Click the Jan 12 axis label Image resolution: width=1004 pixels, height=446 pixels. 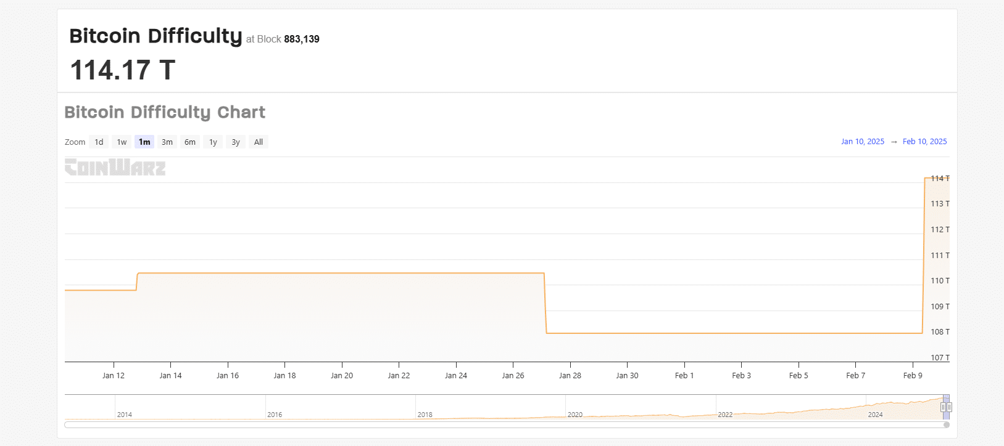coord(114,375)
